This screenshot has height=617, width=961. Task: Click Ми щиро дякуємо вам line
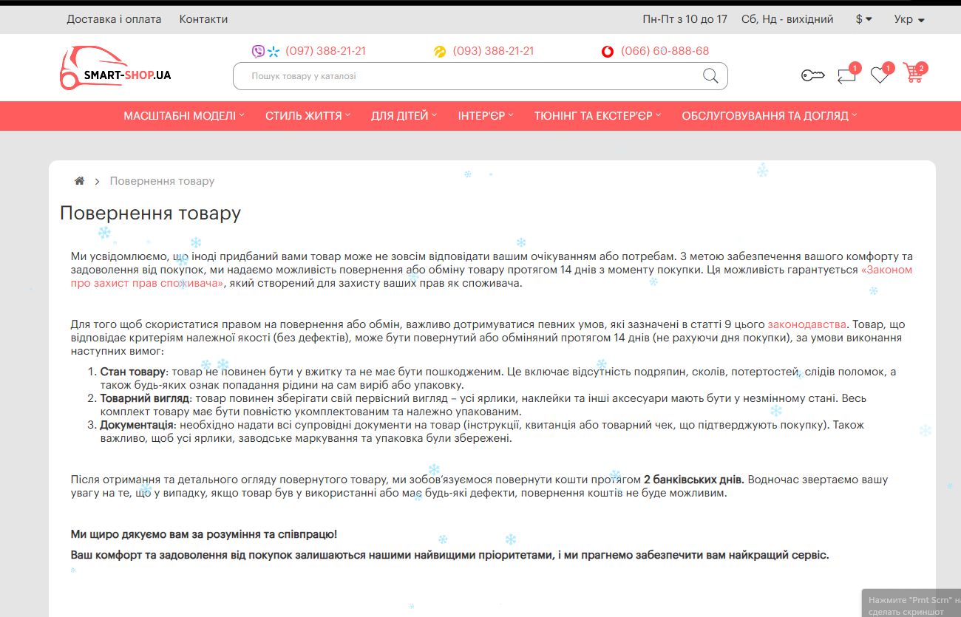[x=204, y=534]
